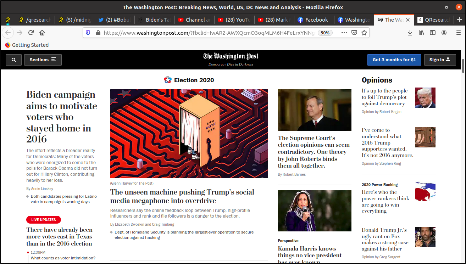Switch to the Washingto Facebook tab
Screen dimensions: 466x264
[x=355, y=20]
